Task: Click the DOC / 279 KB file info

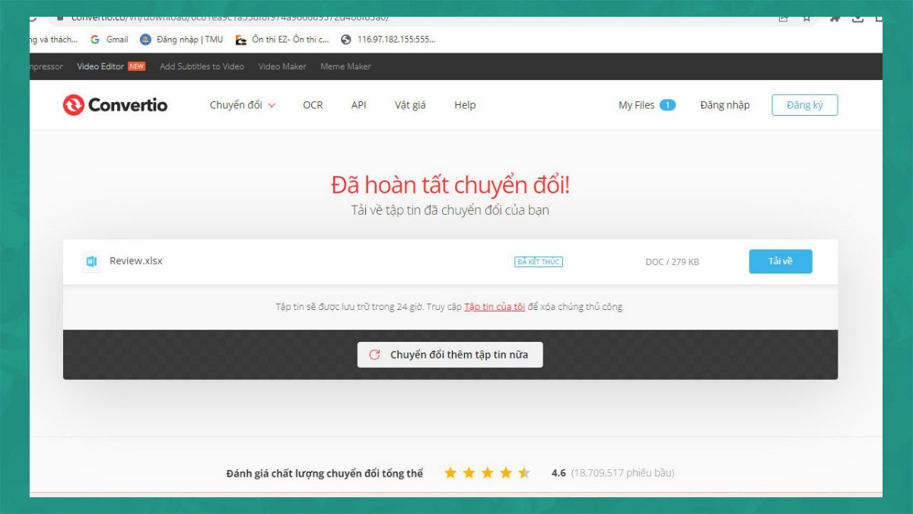Action: (672, 262)
